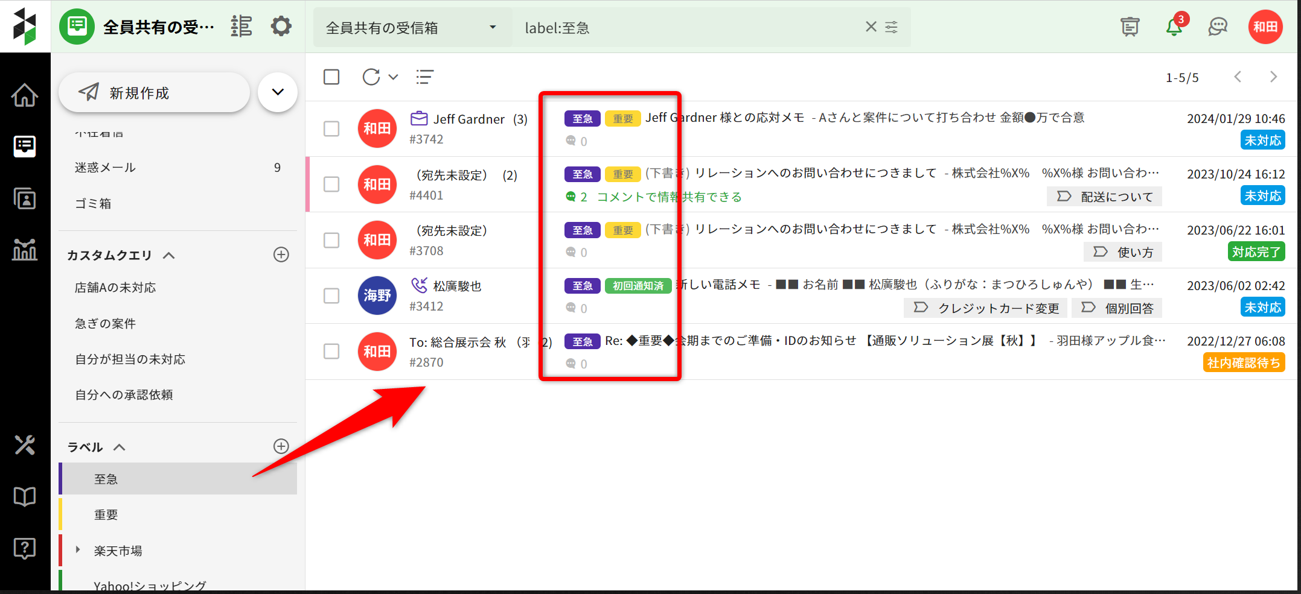The width and height of the screenshot is (1301, 594).
Task: Open the 迷惑メール folder
Action: pos(106,168)
